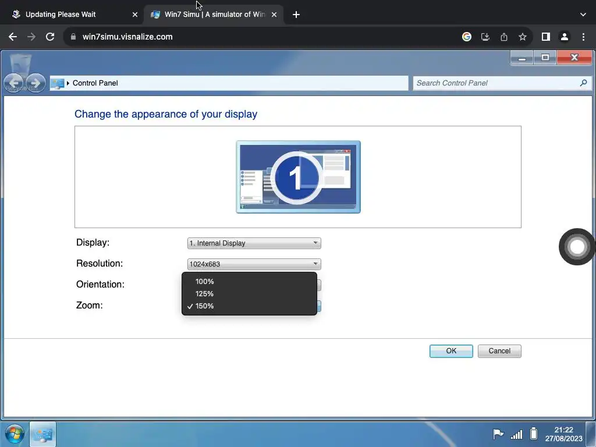Close the Updating Please Wait tab

click(135, 15)
